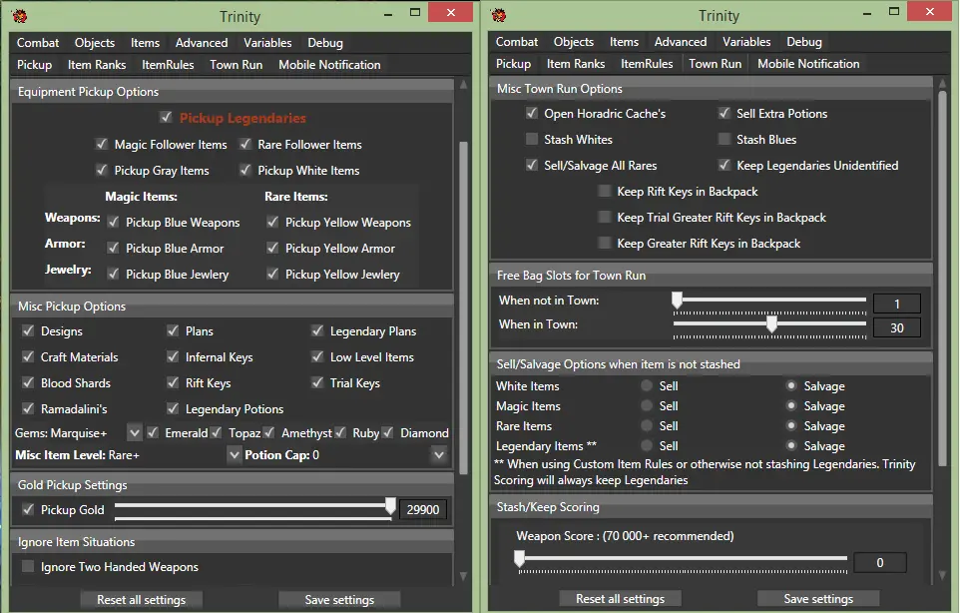Switch to ItemRules tab in right Trinity window
Screen dimensions: 960x613
click(647, 64)
